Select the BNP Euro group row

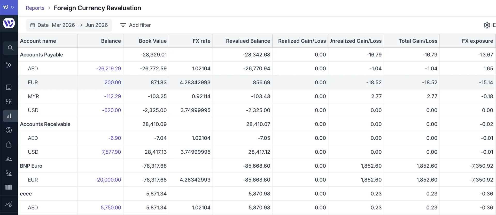[257, 166]
